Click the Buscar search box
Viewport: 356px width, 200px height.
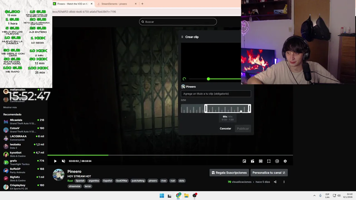pyautogui.click(x=178, y=22)
